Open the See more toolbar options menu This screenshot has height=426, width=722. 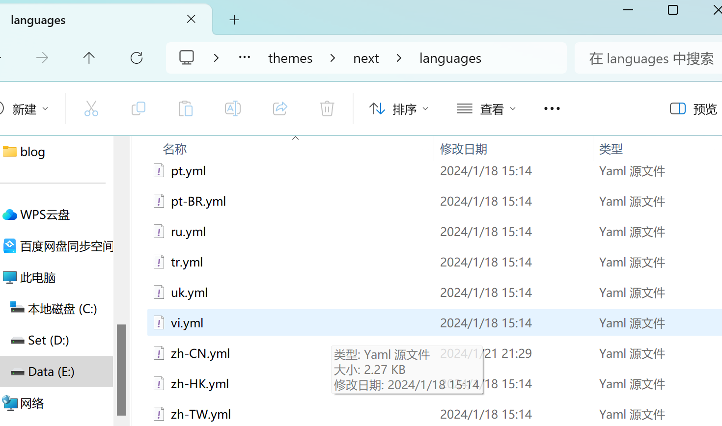coord(552,108)
